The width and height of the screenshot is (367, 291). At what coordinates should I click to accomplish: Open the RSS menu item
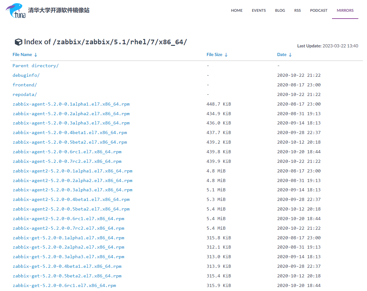297,11
